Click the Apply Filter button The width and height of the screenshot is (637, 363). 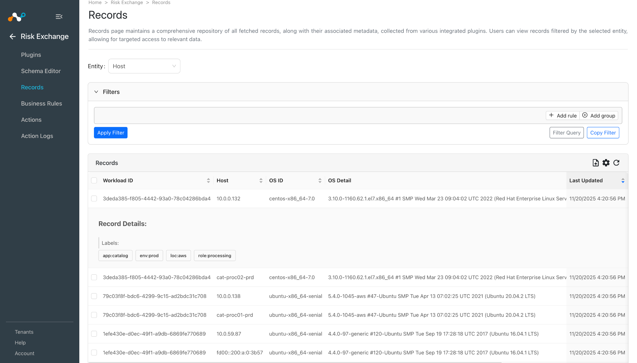111,133
